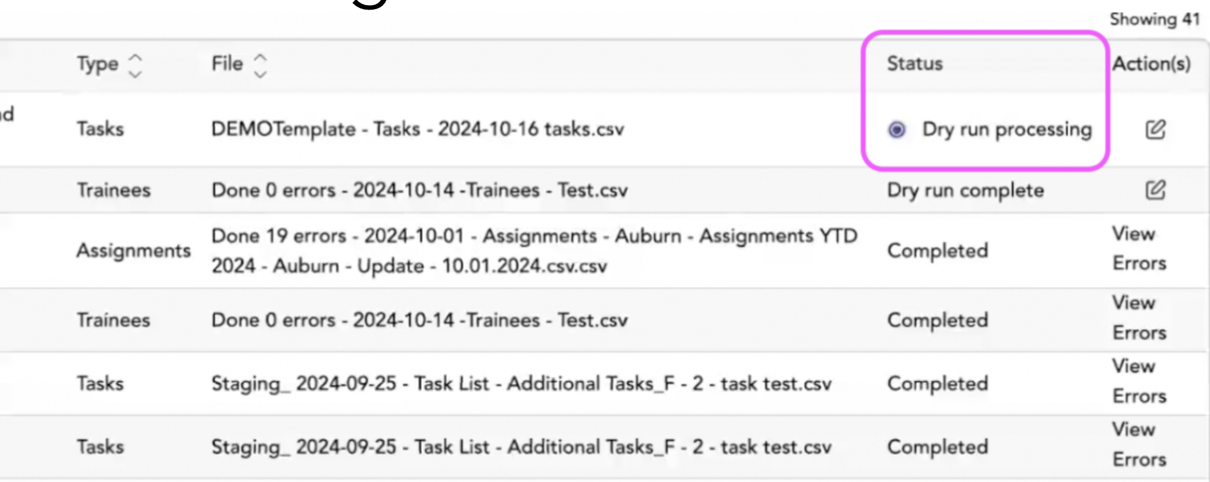
Task: Select the Done 19 errors Assignments Auburn file
Action: pos(534,251)
